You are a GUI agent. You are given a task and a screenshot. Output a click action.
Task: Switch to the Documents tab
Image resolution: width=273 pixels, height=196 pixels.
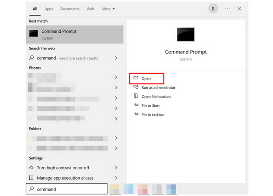(x=70, y=9)
